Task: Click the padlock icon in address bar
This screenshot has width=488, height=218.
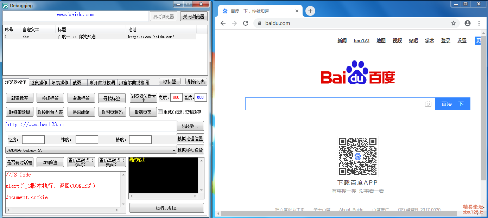Action: pyautogui.click(x=260, y=23)
